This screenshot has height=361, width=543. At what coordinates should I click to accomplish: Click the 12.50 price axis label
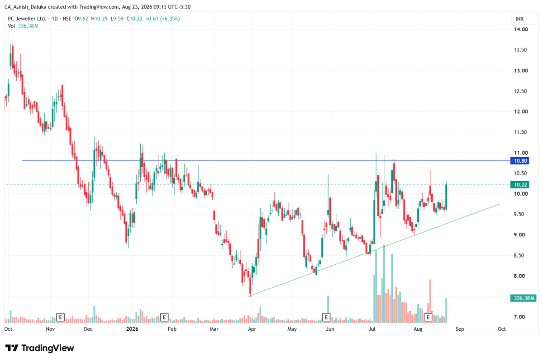point(521,91)
